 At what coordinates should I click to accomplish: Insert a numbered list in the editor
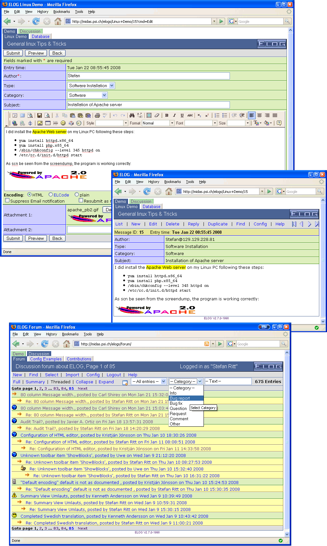217,115
